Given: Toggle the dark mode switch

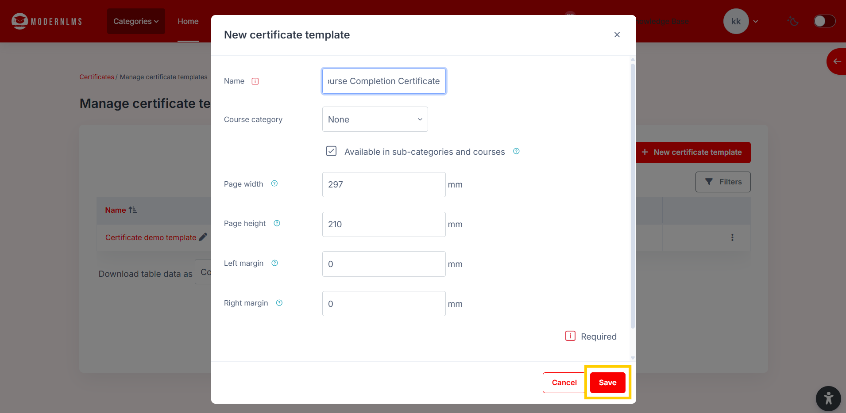Looking at the screenshot, I should [x=824, y=21].
